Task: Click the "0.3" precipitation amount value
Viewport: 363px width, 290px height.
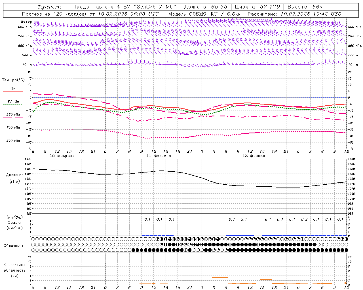Action: pos(304,219)
